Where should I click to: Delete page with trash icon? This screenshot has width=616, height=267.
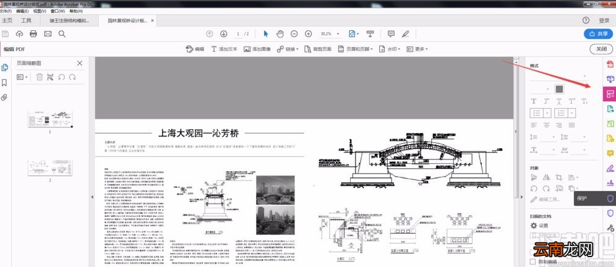click(x=40, y=77)
